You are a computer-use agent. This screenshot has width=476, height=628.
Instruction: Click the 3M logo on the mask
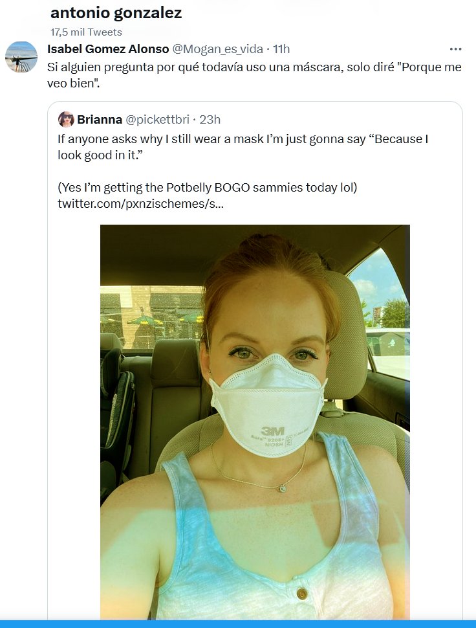[x=272, y=431]
